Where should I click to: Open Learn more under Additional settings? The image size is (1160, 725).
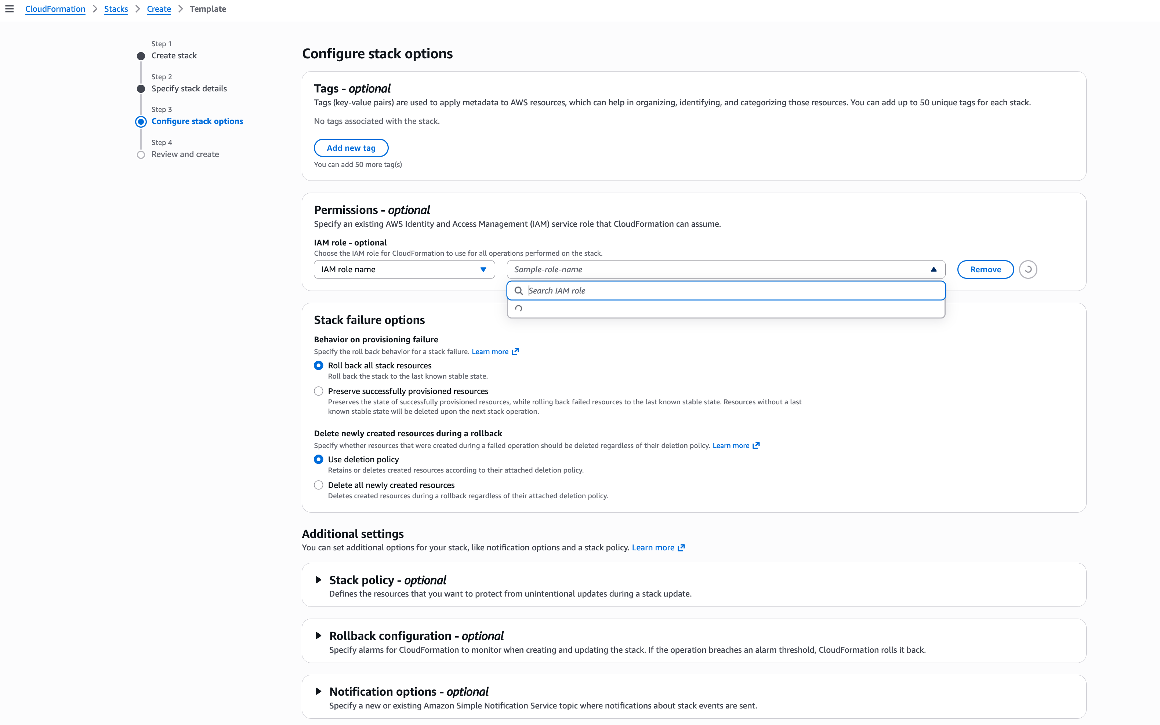click(654, 547)
